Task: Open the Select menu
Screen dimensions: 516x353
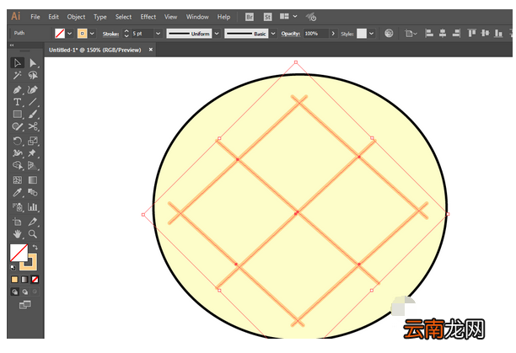Action: pyautogui.click(x=123, y=17)
